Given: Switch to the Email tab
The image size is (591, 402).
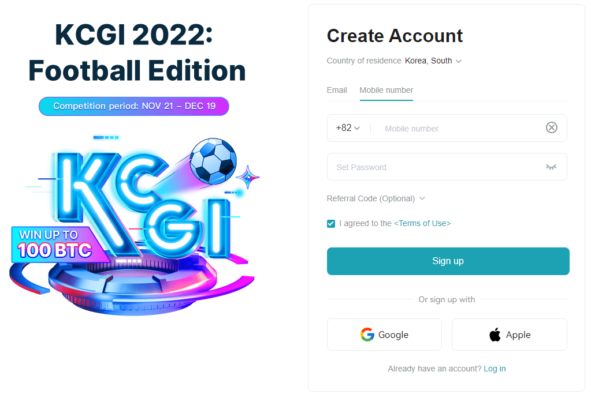Looking at the screenshot, I should point(337,91).
